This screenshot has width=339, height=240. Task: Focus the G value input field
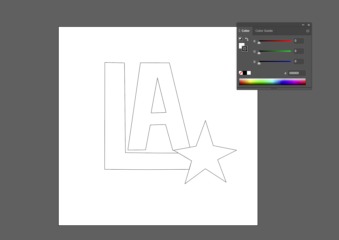coord(298,51)
